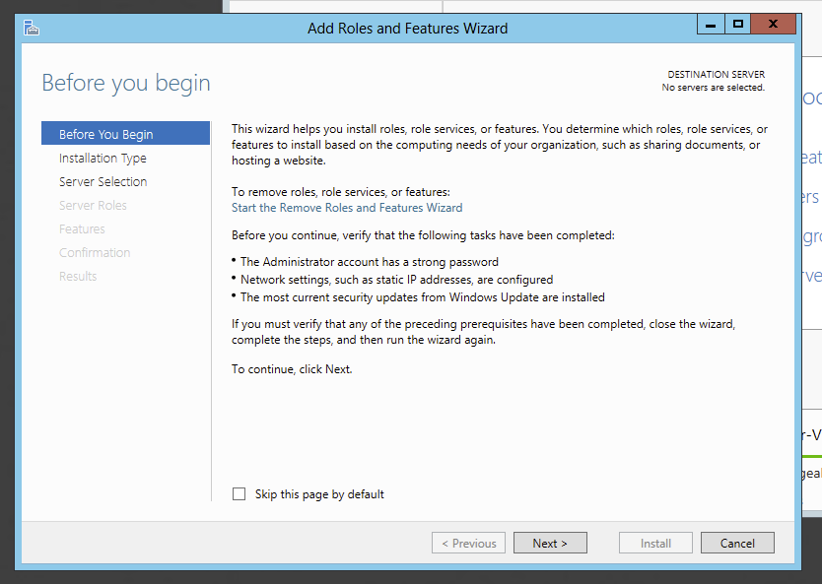Minimize the Add Roles and Features Wizard

(x=712, y=24)
